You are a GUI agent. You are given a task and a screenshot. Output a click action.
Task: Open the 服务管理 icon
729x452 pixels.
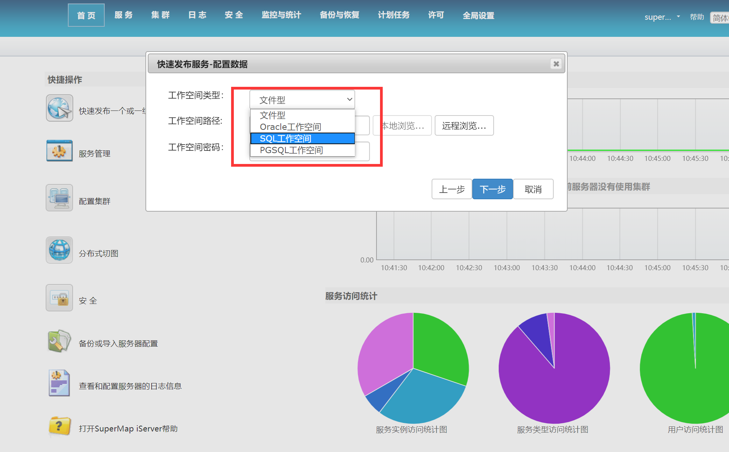click(59, 151)
